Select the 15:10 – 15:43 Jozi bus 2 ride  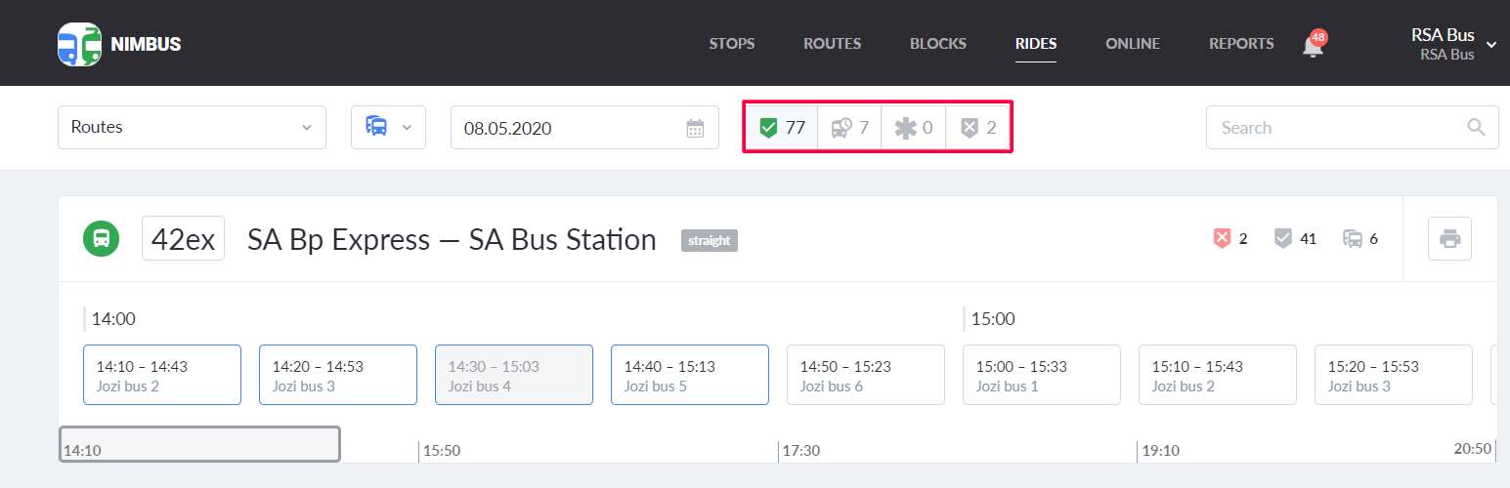pos(1218,375)
